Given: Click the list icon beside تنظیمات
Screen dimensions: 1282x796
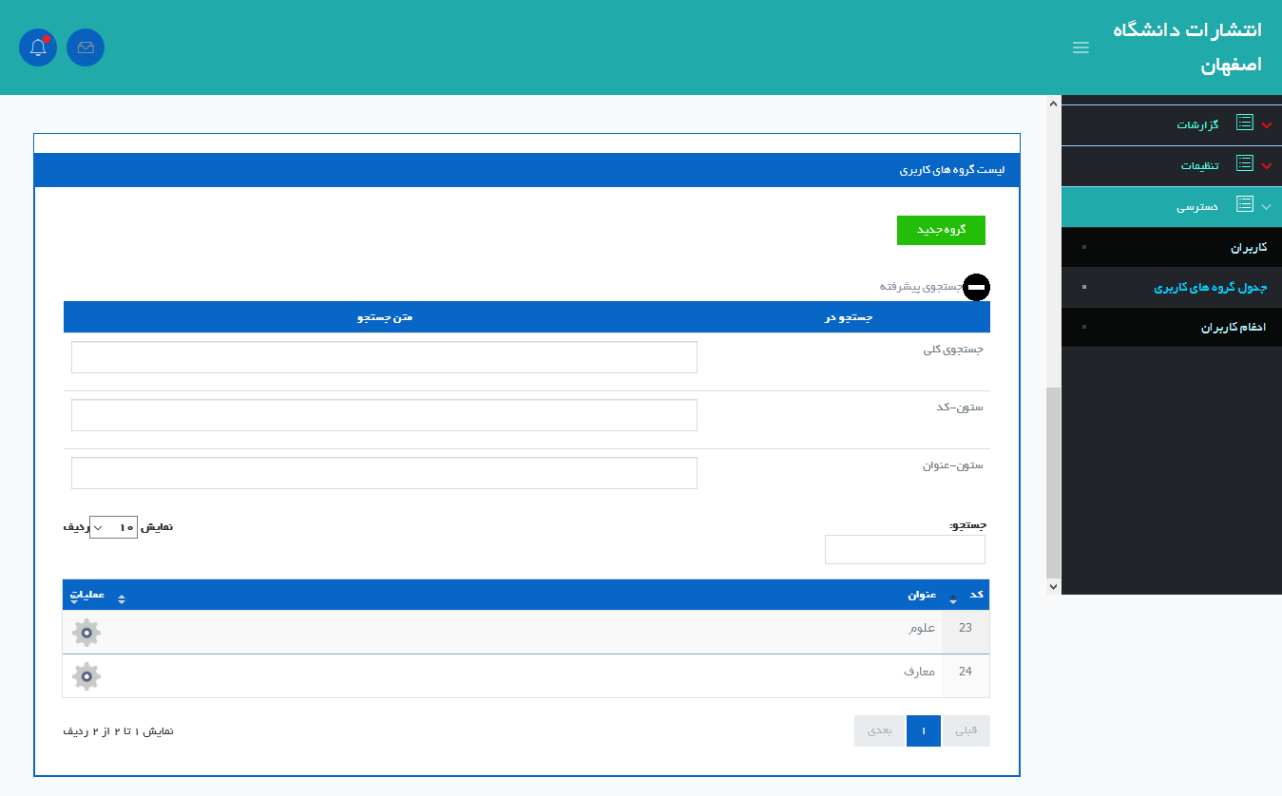Looking at the screenshot, I should (x=1244, y=164).
